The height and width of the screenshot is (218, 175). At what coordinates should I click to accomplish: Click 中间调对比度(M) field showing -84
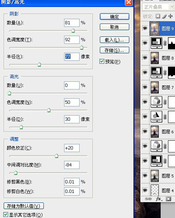tap(72, 165)
